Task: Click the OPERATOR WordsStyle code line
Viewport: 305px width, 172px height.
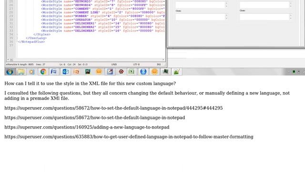Action: pos(103,20)
